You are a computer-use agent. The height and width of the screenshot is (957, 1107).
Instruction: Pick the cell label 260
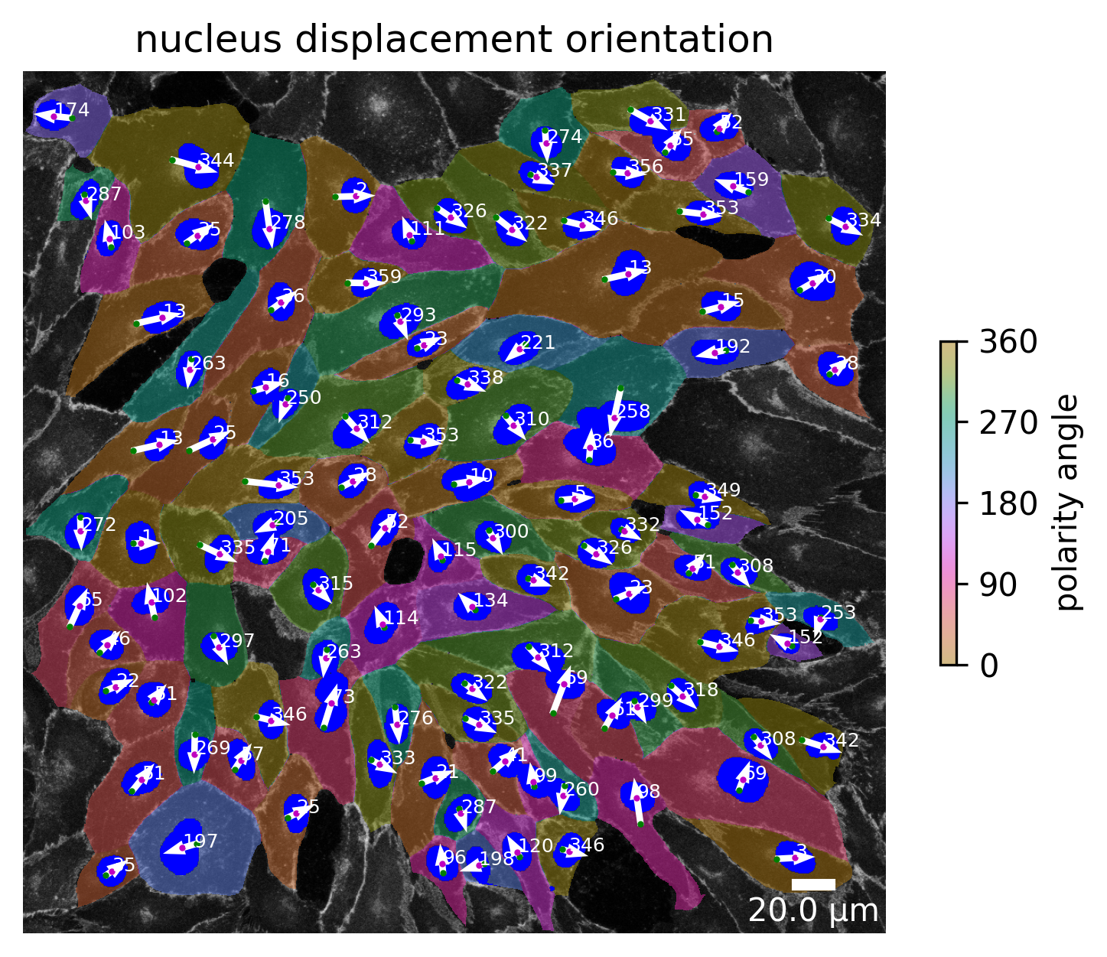click(581, 789)
